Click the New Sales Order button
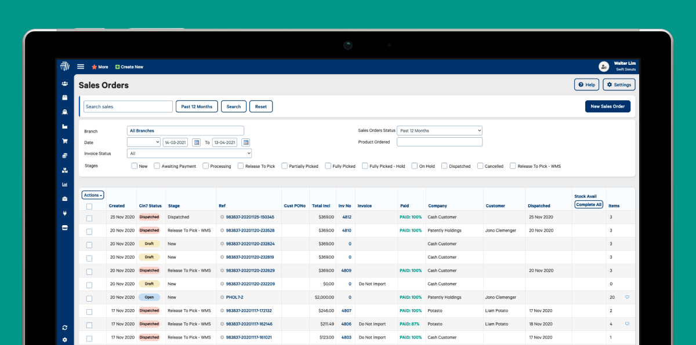The image size is (696, 345). point(608,107)
